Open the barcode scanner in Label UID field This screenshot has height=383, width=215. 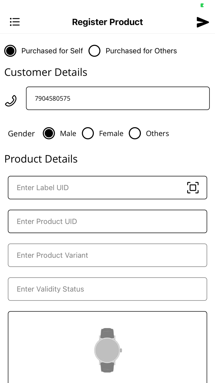pos(193,187)
